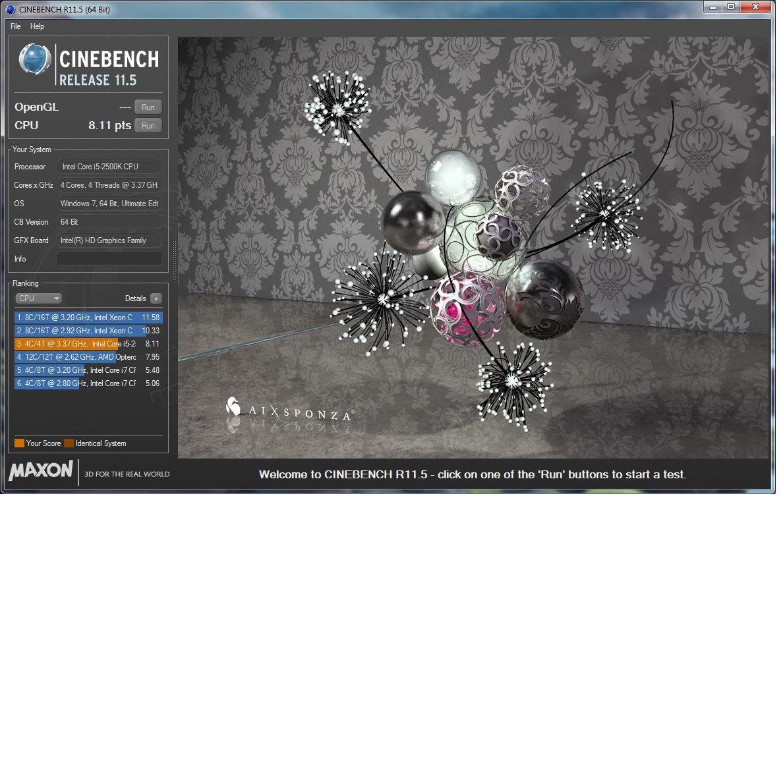Minimize the Cinebench window
Viewport: 783px width, 784px height.
tap(713, 7)
